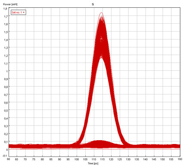Click the red legend marker dot
The height and width of the screenshot is (166, 186).
pyautogui.click(x=24, y=13)
